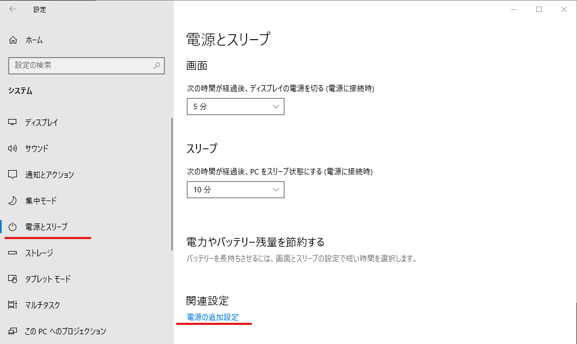Open the sleep time dropdown showing 10 分
The image size is (577, 344).
point(236,190)
